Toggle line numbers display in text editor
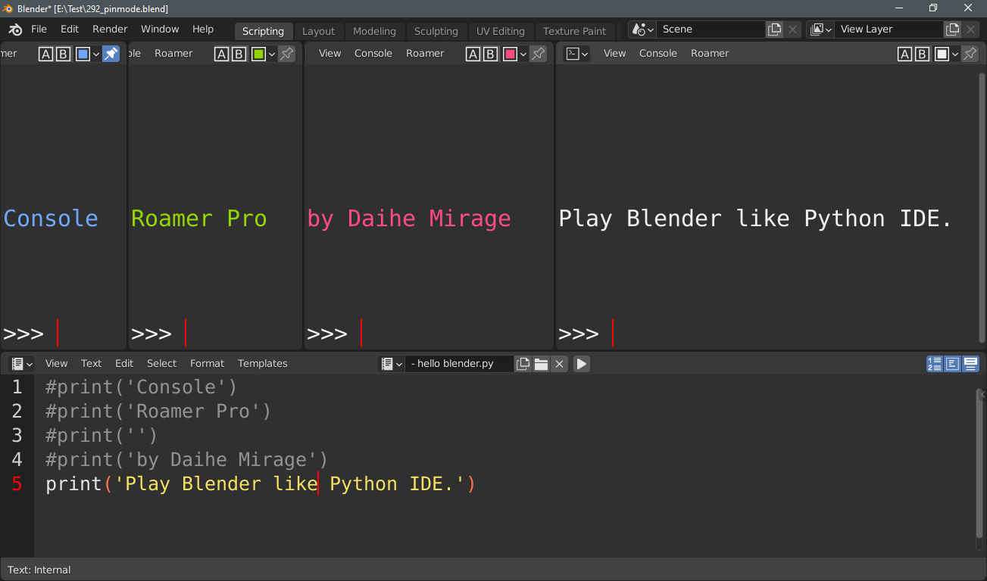 (x=935, y=364)
